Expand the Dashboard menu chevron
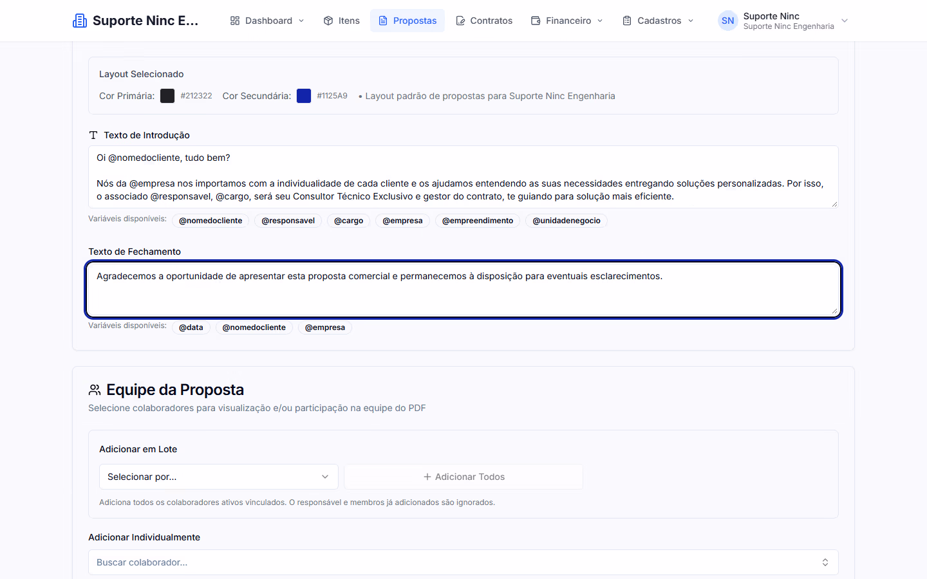 [301, 21]
